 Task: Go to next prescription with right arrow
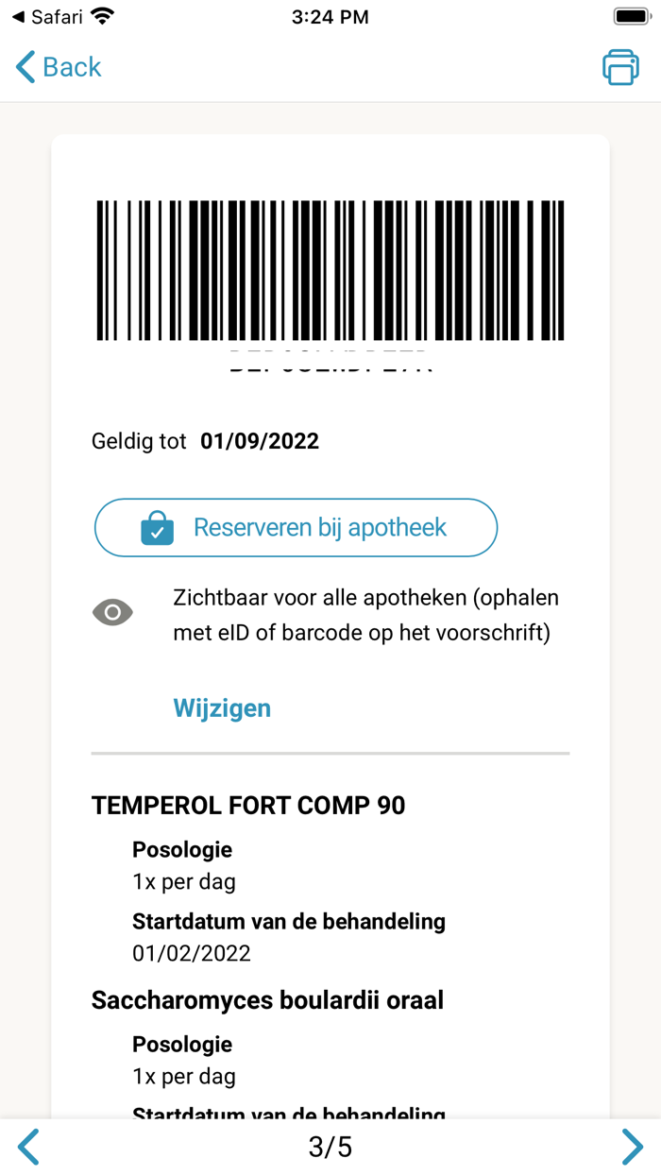tap(632, 1147)
